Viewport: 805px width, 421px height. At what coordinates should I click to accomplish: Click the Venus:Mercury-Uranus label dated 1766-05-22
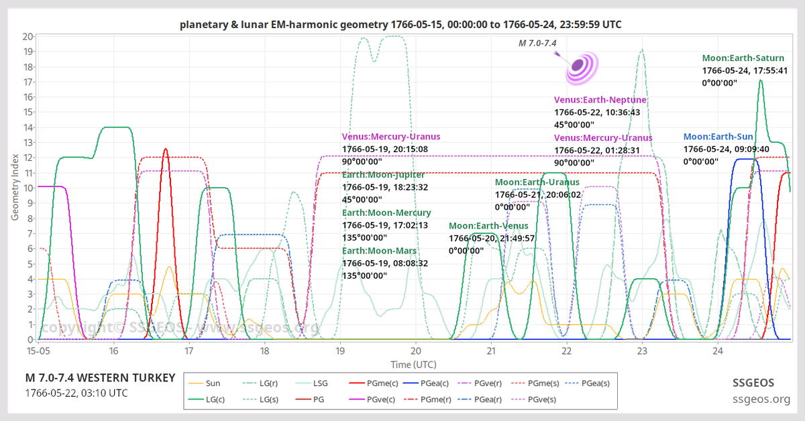[603, 138]
